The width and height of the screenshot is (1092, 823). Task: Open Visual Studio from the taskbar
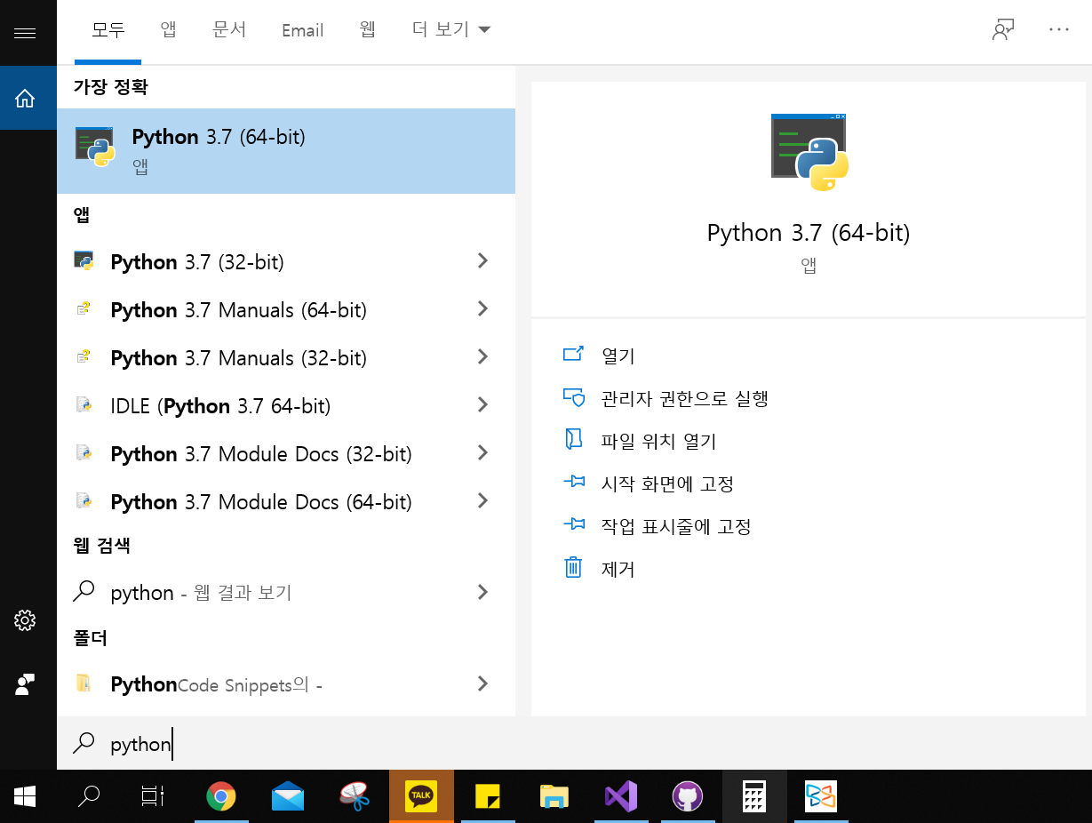click(x=621, y=796)
